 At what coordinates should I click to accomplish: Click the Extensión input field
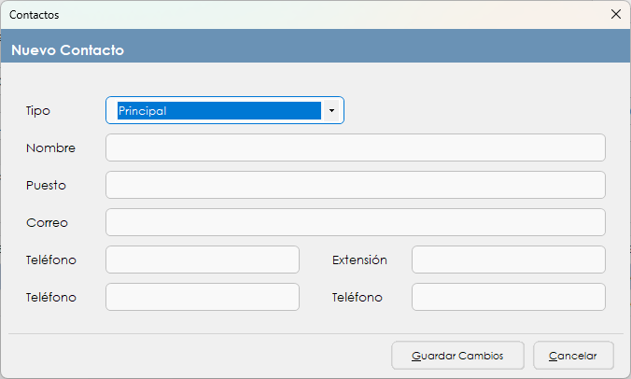tap(508, 260)
